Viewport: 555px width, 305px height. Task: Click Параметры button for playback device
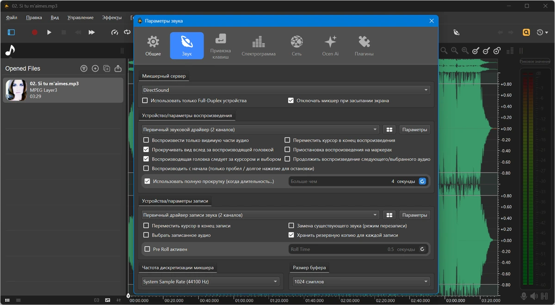(x=415, y=129)
